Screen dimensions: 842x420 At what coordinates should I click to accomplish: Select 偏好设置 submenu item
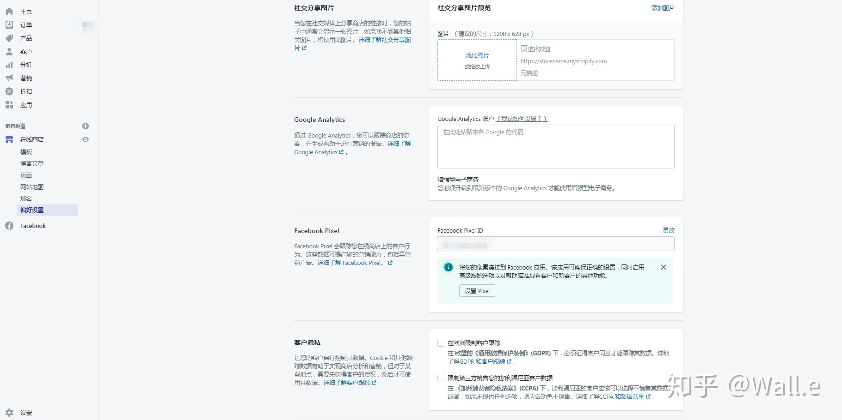[47, 210]
